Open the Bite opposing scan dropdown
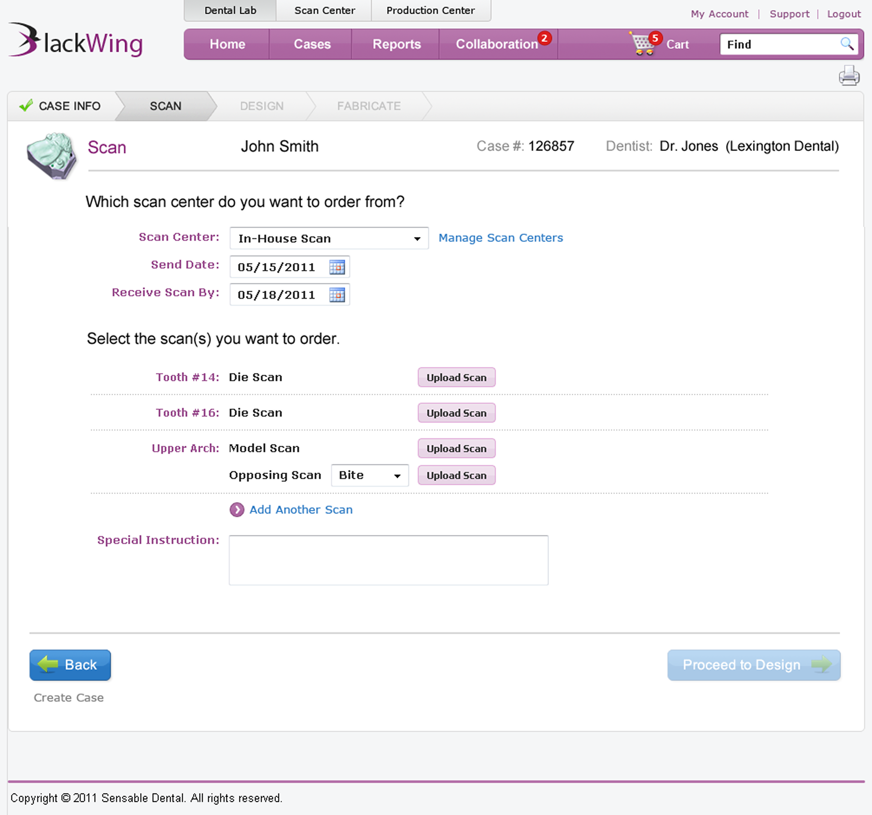Image resolution: width=872 pixels, height=815 pixels. pyautogui.click(x=370, y=475)
